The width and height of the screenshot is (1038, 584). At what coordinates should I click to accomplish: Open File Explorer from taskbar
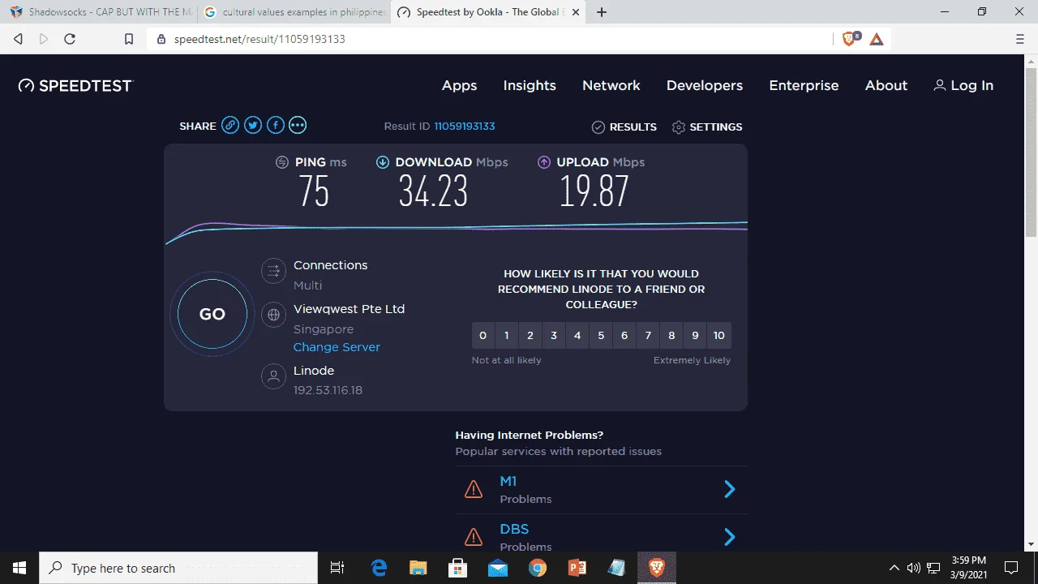[x=418, y=568]
